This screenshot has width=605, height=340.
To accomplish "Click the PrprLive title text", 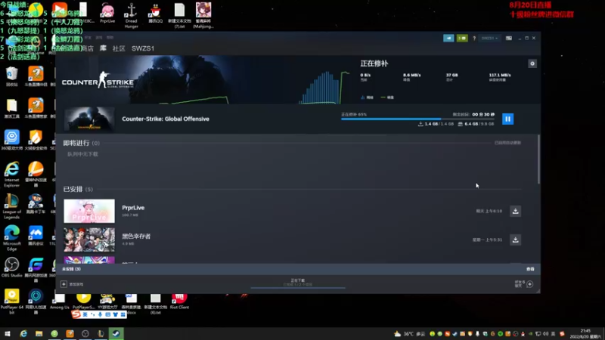I will pos(133,207).
